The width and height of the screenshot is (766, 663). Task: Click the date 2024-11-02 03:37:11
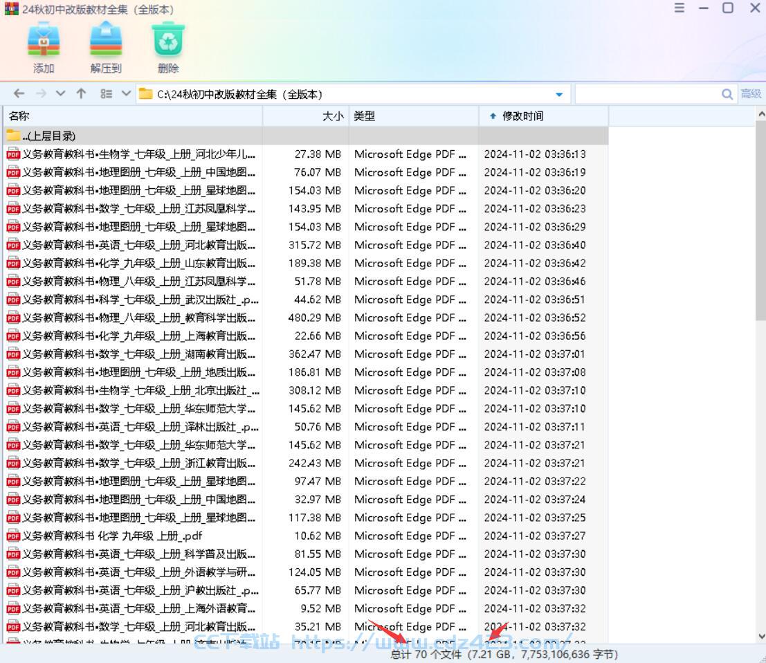(535, 427)
